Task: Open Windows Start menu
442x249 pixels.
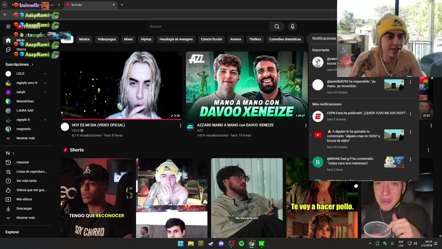Action: 181,243
